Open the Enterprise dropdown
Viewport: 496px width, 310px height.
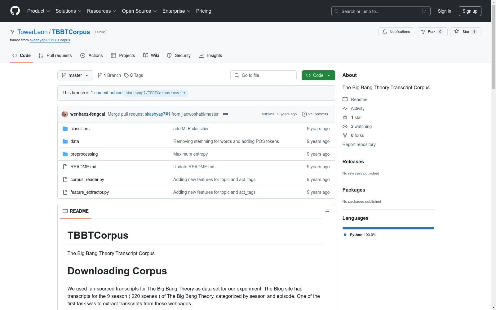[x=176, y=11]
